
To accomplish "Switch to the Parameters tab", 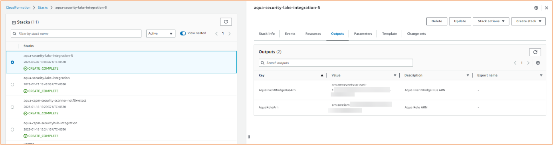I will 363,34.
